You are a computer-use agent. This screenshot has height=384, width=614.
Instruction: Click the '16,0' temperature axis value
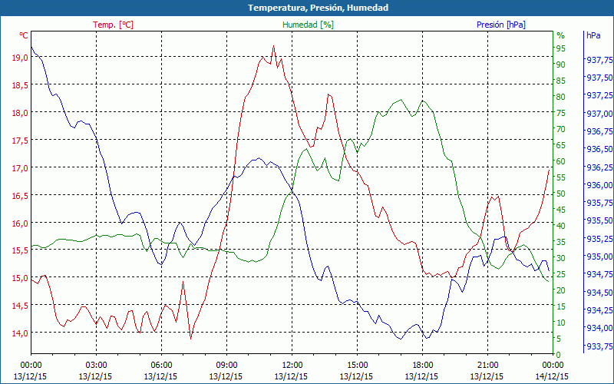tap(21, 223)
